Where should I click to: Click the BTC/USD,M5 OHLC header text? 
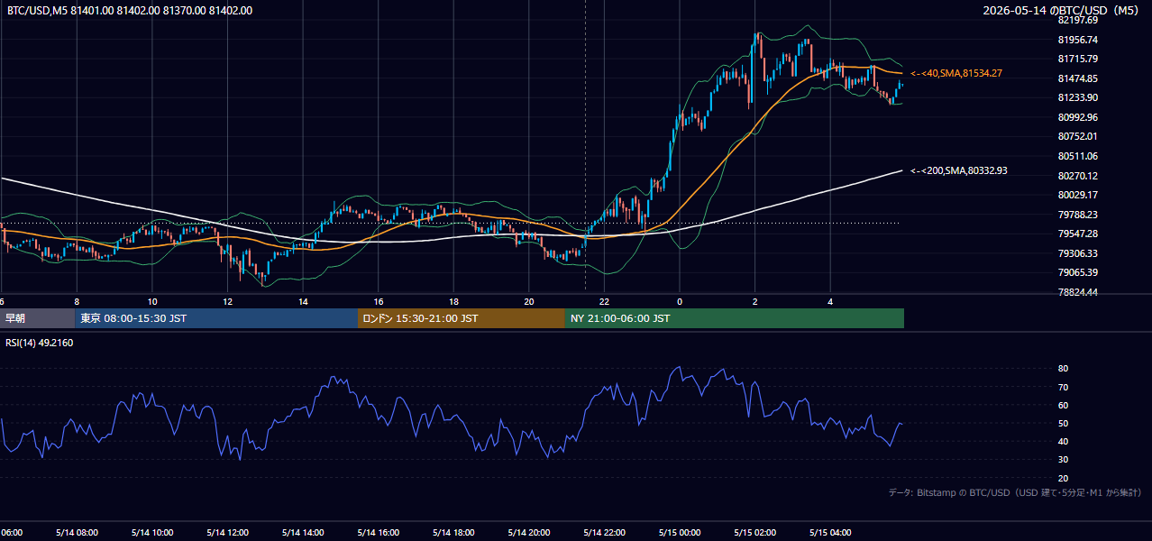coord(130,11)
